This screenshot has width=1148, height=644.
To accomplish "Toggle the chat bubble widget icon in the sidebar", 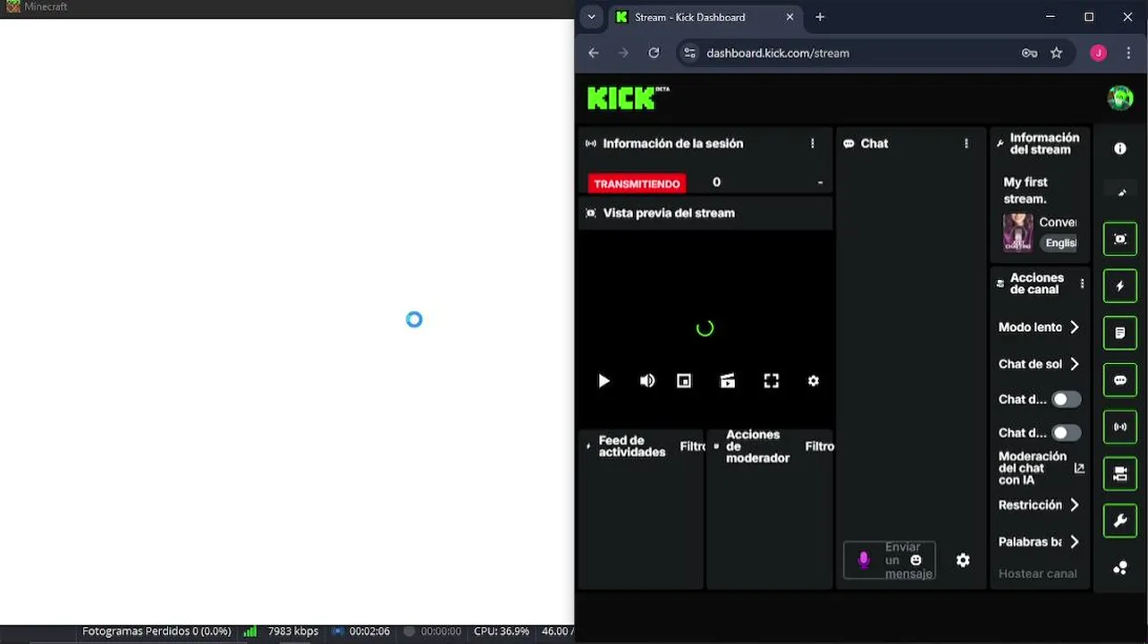I will (x=1120, y=380).
